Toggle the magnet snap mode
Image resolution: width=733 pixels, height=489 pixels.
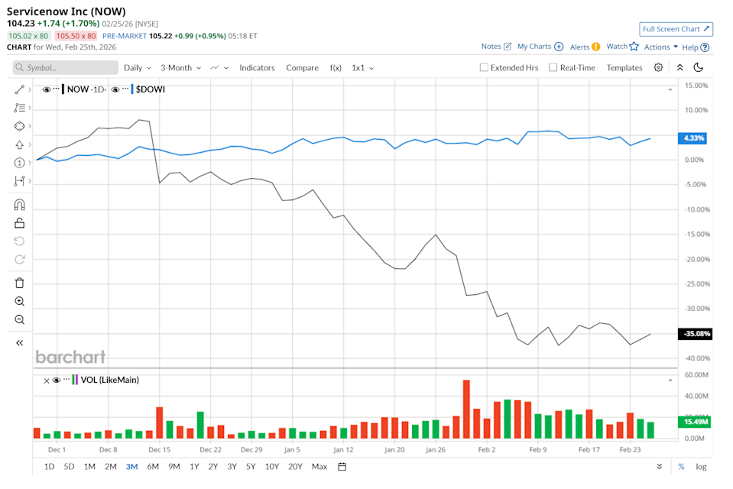(19, 205)
